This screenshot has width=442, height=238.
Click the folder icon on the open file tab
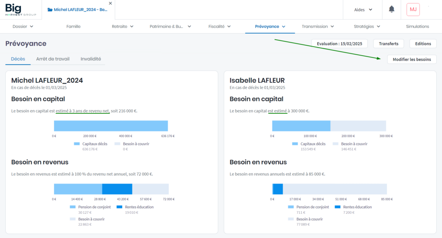[50, 9]
